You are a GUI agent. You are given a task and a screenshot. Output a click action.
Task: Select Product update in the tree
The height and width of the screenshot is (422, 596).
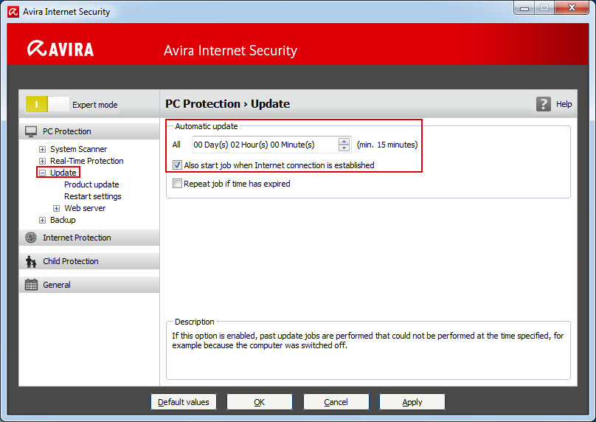click(x=91, y=184)
